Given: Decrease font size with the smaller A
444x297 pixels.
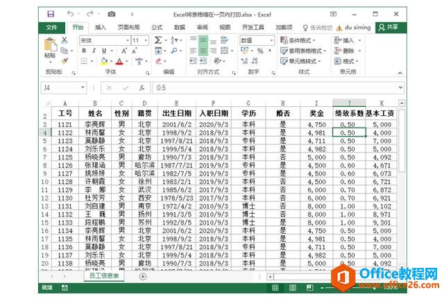Looking at the screenshot, I should point(135,51).
